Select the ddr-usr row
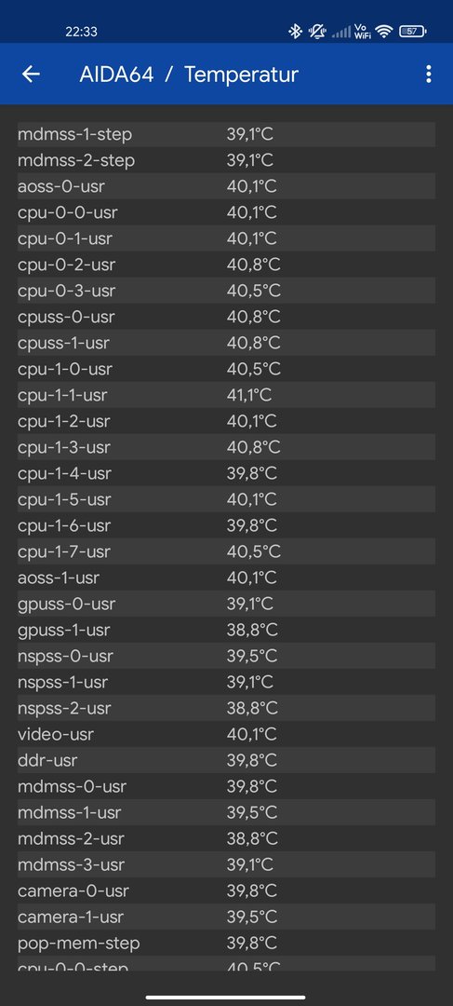453x1006 pixels. coord(226,760)
